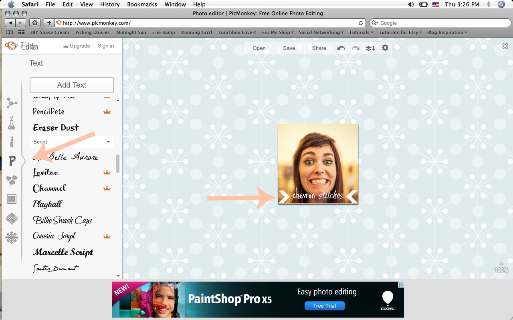This screenshot has width=513, height=320.
Task: Click the Sign in link
Action: [105, 46]
